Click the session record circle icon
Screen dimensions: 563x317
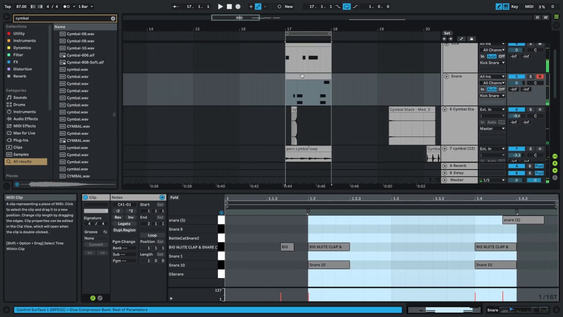tap(279, 7)
